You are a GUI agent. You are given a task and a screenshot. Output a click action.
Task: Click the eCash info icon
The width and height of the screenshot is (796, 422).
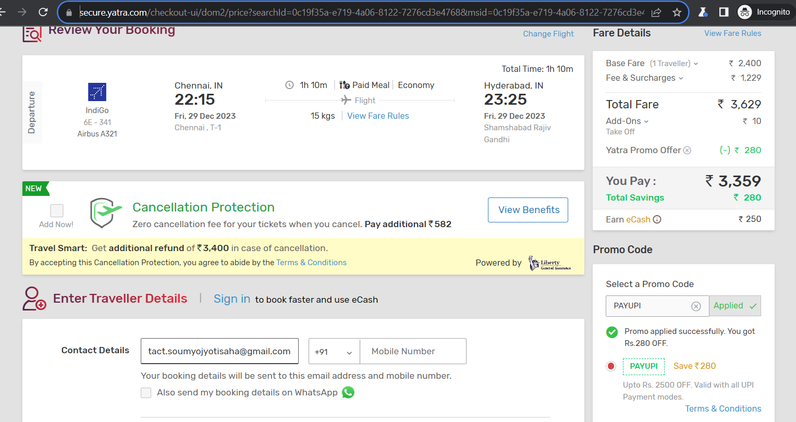657,219
